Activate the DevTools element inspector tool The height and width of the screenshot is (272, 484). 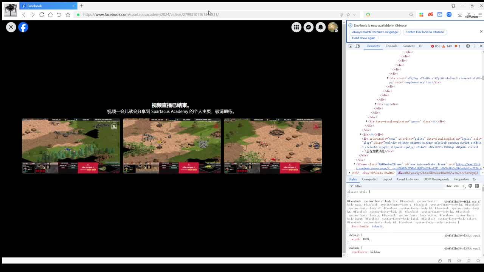tap(351, 46)
